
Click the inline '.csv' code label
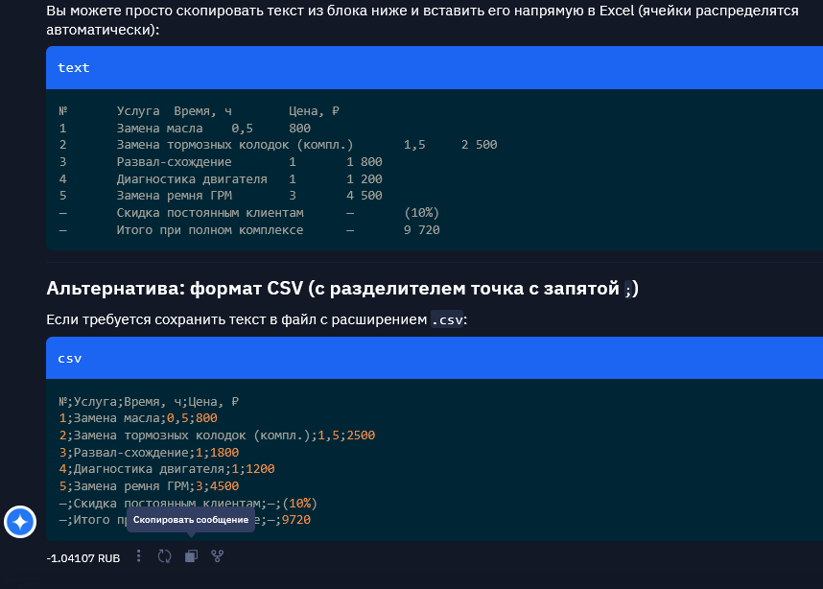[x=447, y=319]
